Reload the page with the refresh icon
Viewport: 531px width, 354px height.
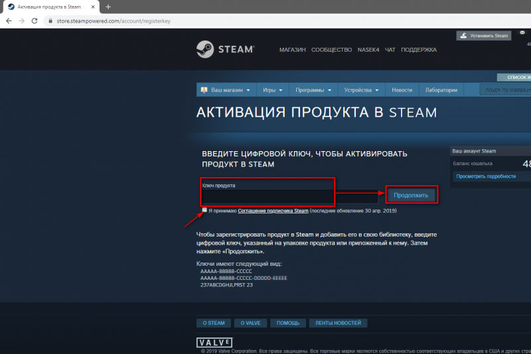(35, 21)
